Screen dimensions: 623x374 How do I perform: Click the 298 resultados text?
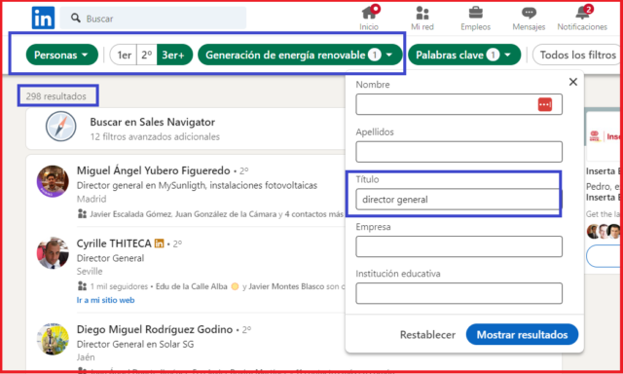click(56, 96)
